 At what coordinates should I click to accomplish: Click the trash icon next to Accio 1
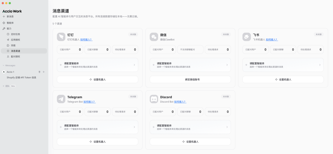click(x=39, y=72)
